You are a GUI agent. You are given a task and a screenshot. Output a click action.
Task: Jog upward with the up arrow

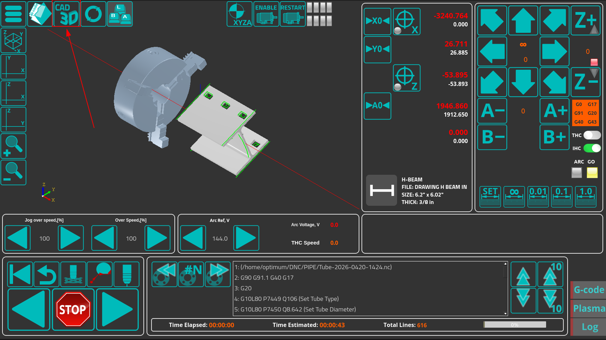[x=523, y=20]
